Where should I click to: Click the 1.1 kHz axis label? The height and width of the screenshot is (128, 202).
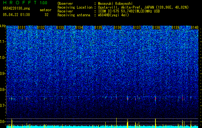point(3,42)
